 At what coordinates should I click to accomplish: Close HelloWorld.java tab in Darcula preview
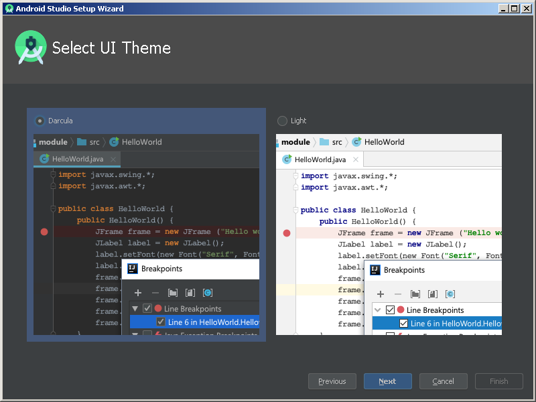click(x=113, y=159)
